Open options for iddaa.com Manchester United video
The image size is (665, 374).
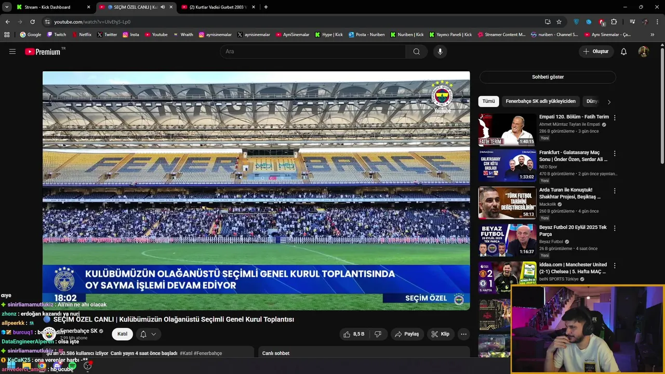615,265
